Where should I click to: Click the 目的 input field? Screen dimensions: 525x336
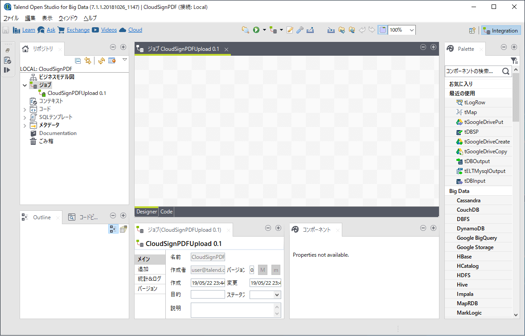pos(208,295)
